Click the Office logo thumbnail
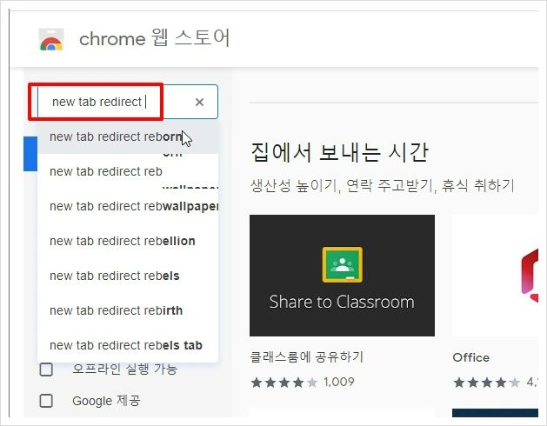The height and width of the screenshot is (426, 547). (496, 276)
